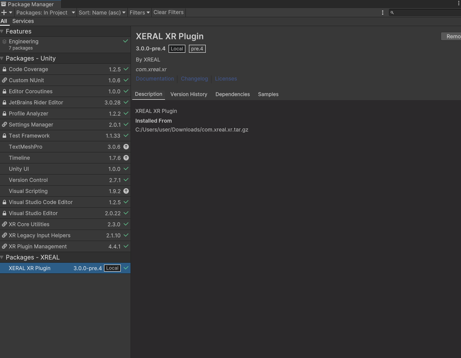This screenshot has width=461, height=358.
Task: Click the Local tag next to 3.0.0-pre.4 in the details header
Action: coord(177,49)
